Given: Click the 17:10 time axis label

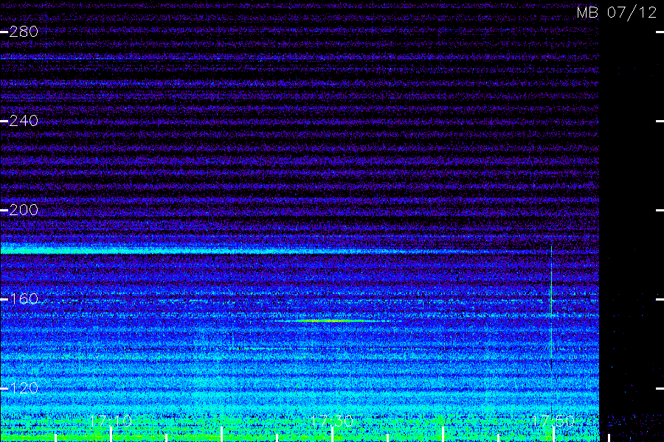Looking at the screenshot, I should [111, 421].
